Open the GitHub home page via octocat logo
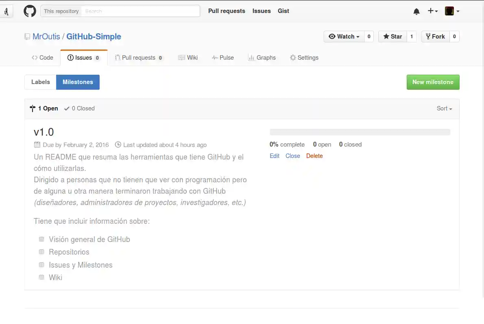 pyautogui.click(x=30, y=11)
